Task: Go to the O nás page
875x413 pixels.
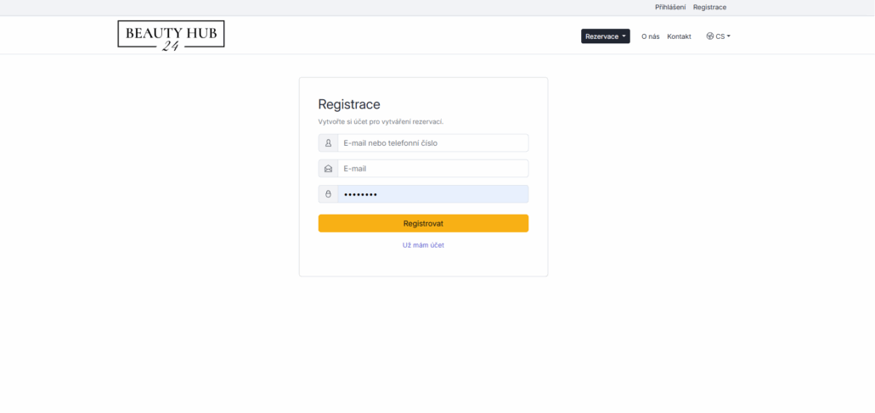Action: 650,36
